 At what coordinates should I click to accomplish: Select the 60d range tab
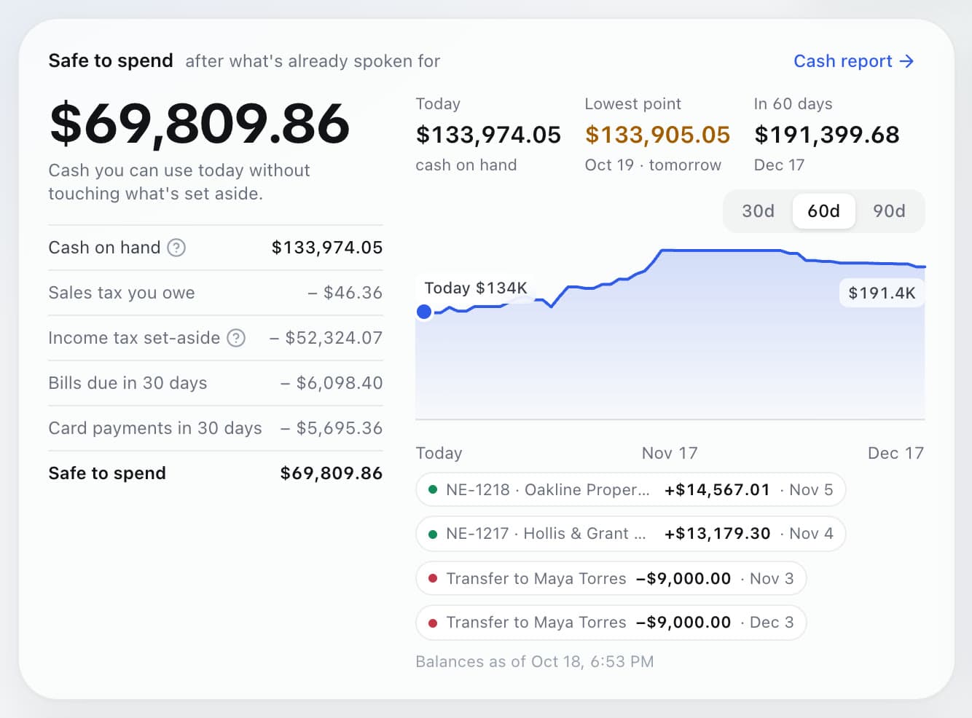pos(823,211)
